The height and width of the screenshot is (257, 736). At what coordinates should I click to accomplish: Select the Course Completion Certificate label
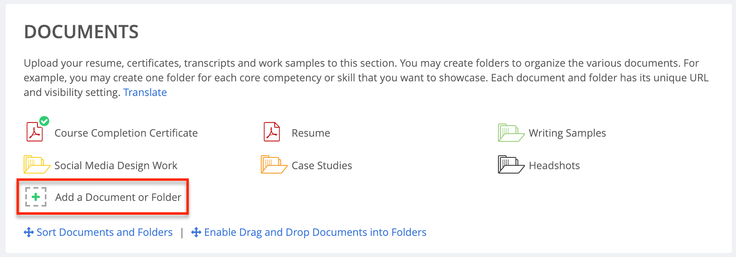[x=126, y=133]
